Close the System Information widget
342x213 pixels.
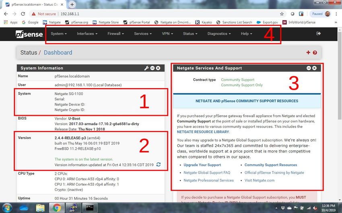(158, 68)
